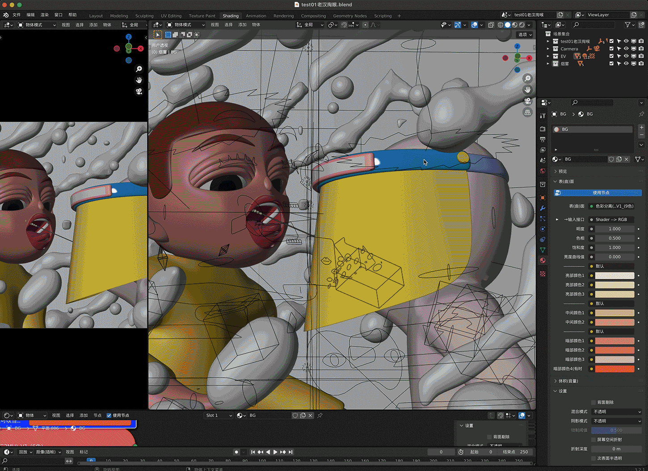Open the 阴影模式 dropdown in properties

point(617,421)
